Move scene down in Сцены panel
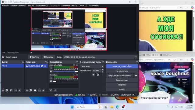The height and width of the screenshot is (110, 195). coord(19,90)
